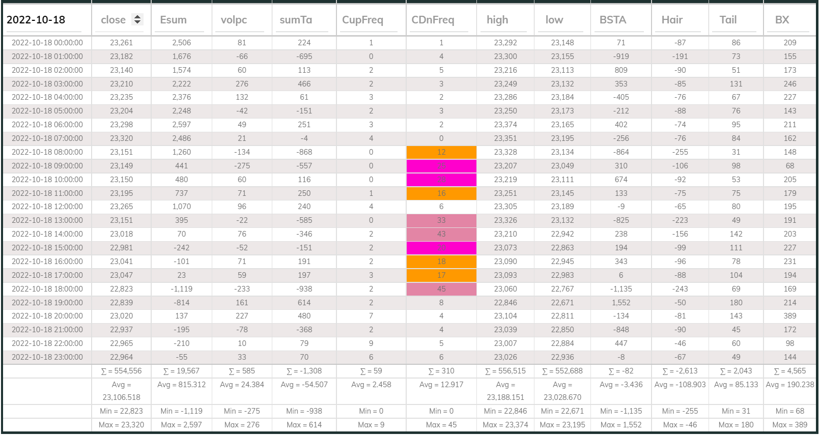Viewport: 820px width, 435px height.
Task: Select the 2022-10-18 23:00:00 row timestamp
Action: [47, 357]
